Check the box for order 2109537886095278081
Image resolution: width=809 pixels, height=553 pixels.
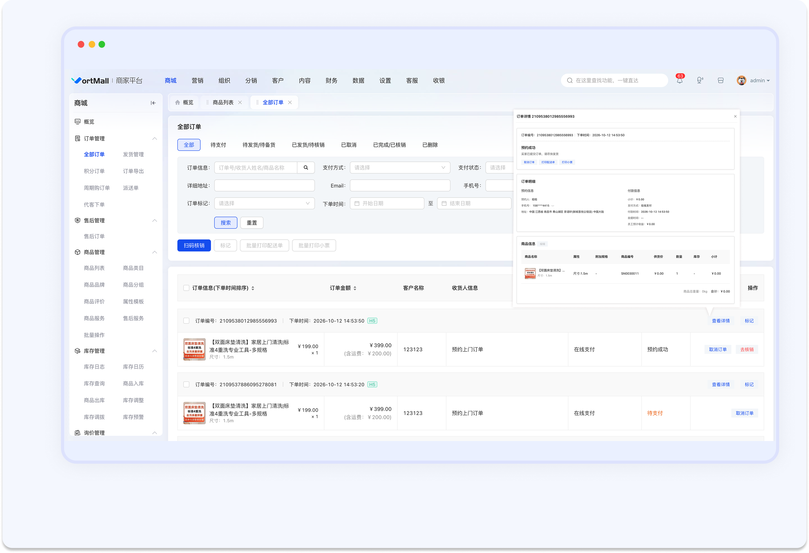(x=186, y=384)
